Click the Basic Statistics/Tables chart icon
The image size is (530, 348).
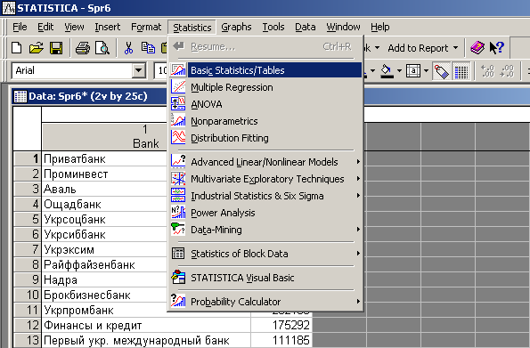(x=178, y=70)
